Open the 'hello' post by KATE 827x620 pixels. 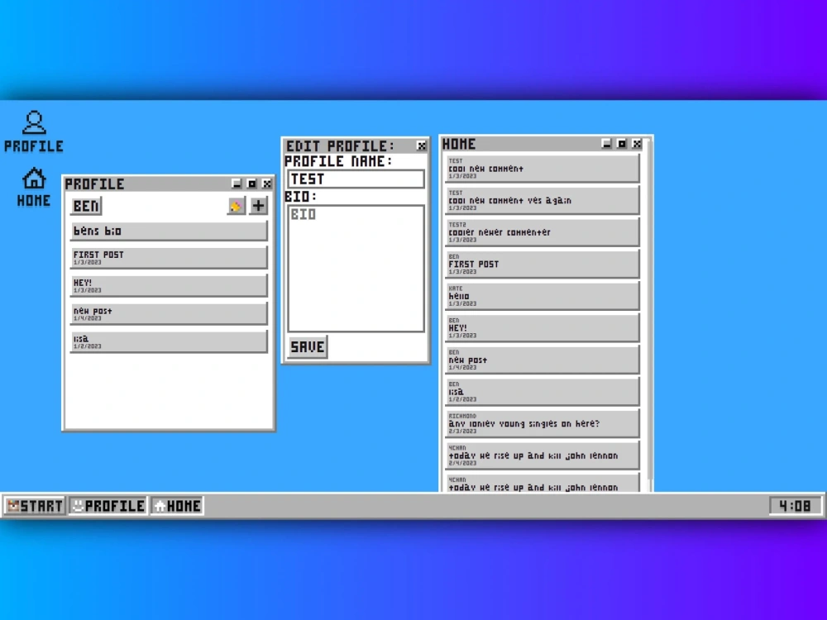click(543, 296)
